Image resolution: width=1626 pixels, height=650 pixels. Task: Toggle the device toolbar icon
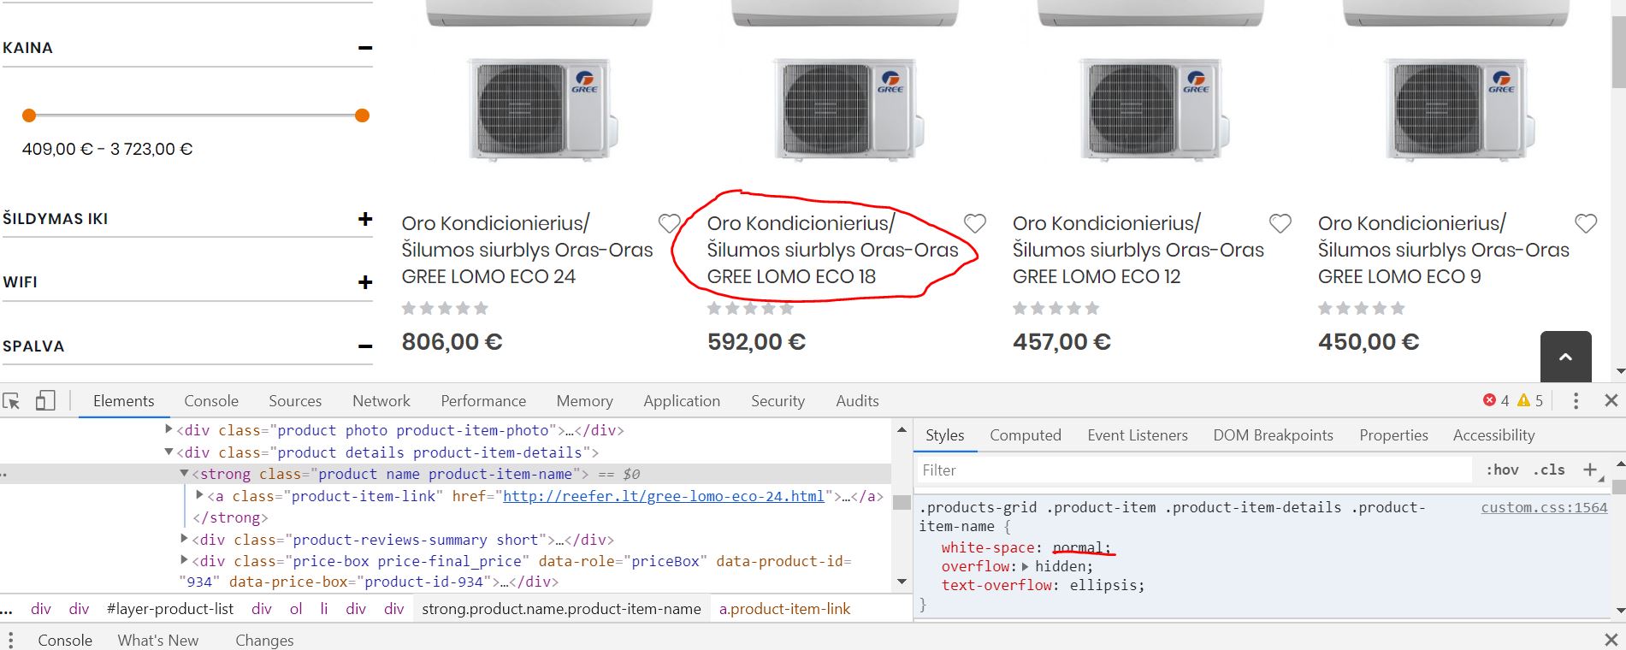pos(45,400)
